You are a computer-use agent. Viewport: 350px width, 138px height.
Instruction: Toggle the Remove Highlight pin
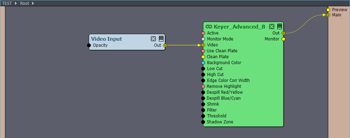coord(203,86)
